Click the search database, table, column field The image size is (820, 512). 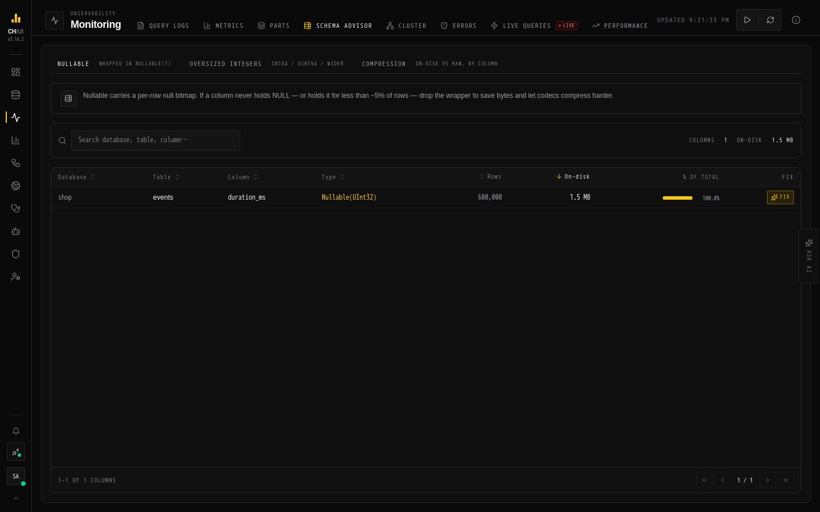tap(155, 141)
